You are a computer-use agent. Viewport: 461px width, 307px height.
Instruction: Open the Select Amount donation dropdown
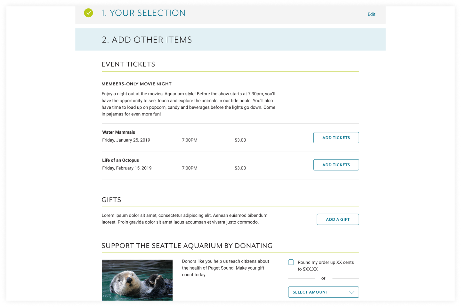pyautogui.click(x=323, y=292)
